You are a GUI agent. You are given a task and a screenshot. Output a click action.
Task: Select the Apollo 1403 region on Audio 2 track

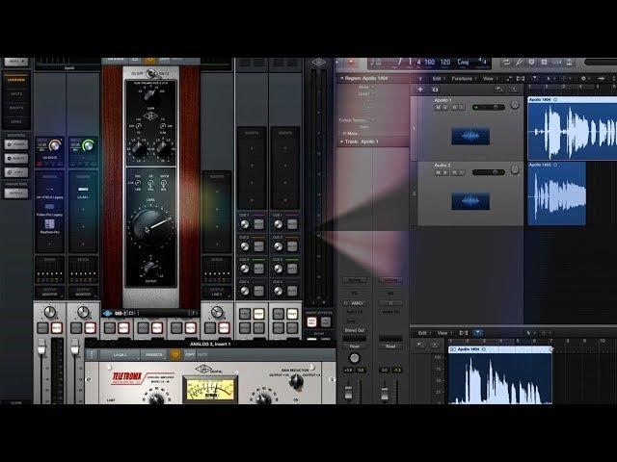(556, 193)
